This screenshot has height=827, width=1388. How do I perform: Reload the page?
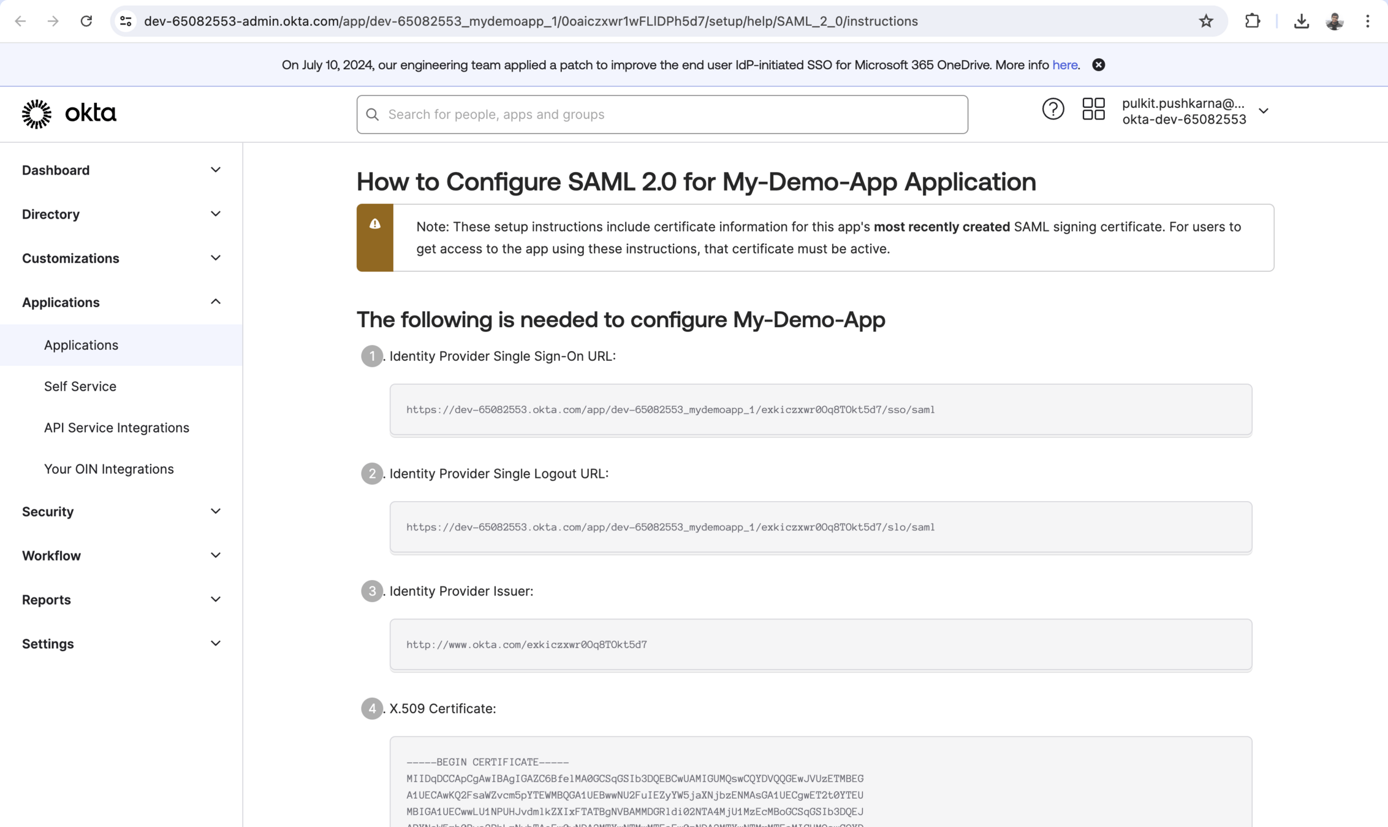[86, 21]
